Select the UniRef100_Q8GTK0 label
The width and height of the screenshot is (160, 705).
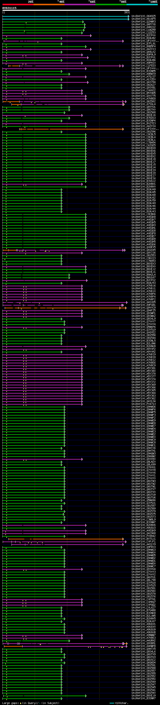(143, 110)
